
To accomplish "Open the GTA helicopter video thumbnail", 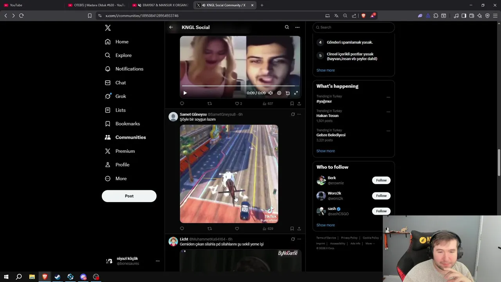I will coord(229,174).
